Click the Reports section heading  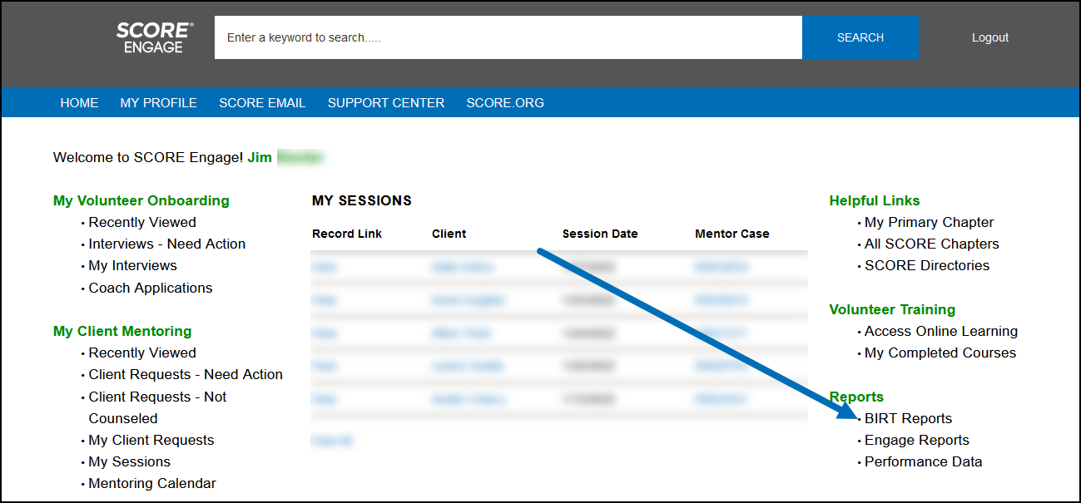point(856,397)
